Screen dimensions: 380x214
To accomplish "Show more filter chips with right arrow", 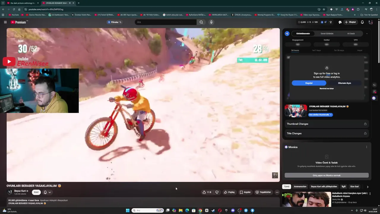I will (x=368, y=187).
